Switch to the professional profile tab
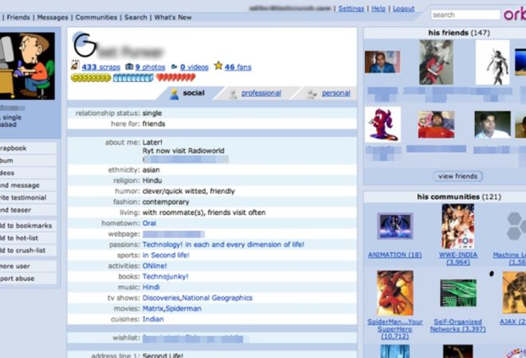The image size is (526, 358). (261, 93)
